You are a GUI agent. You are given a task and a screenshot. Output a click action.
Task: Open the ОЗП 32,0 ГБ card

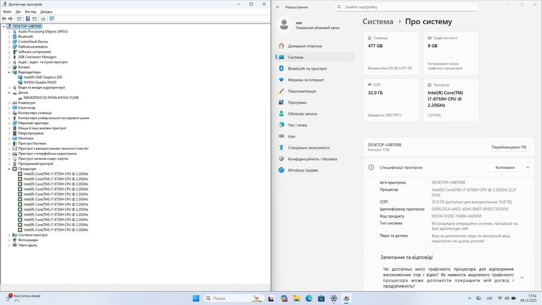[391, 100]
